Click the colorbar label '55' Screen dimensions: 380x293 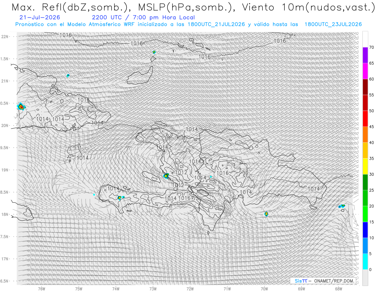371,95
